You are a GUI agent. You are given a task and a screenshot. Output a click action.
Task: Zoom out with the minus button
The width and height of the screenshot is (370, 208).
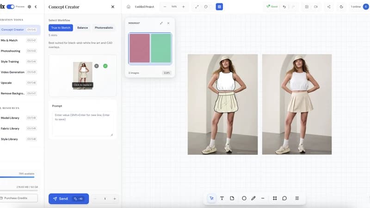tap(165, 6)
